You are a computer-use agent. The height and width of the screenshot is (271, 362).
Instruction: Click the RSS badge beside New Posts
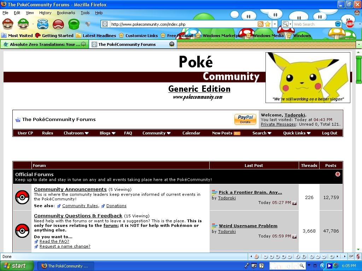237,133
